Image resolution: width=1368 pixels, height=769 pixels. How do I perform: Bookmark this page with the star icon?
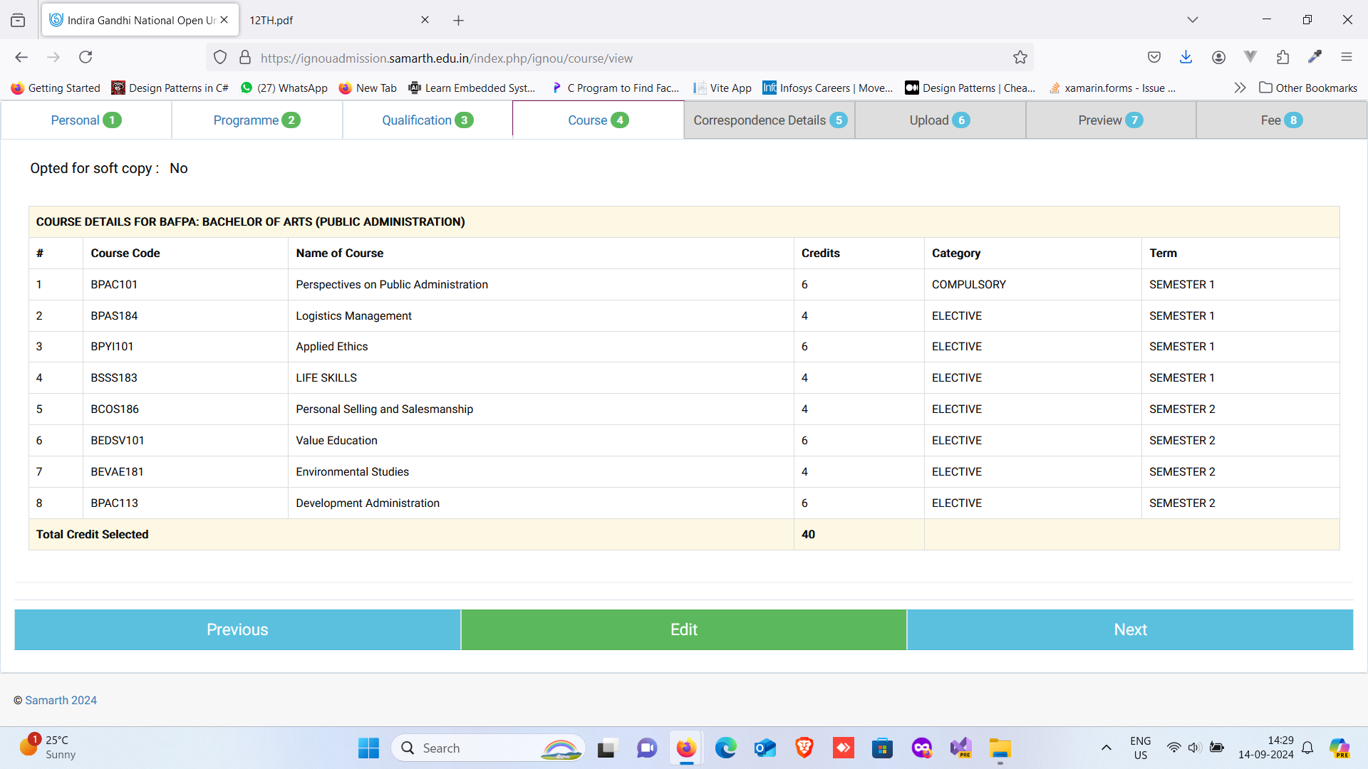coord(1020,58)
